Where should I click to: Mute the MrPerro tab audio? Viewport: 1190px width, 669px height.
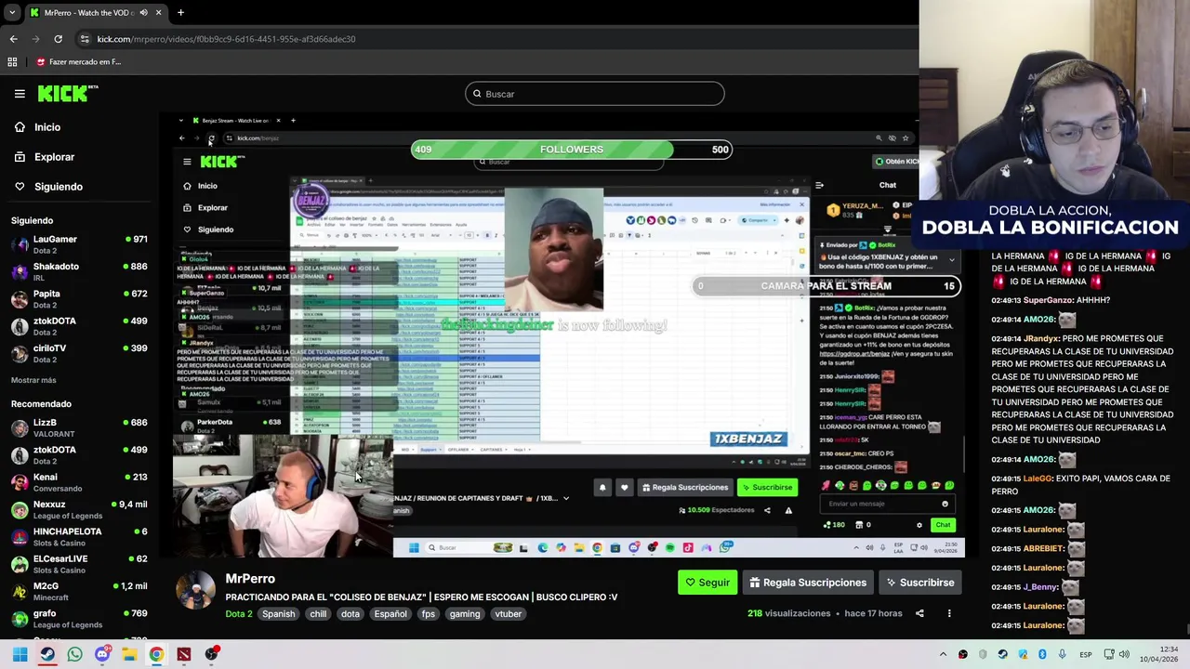click(x=144, y=13)
